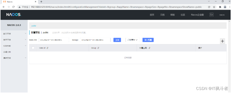Focus the Data ID input field
232x93 pixels.
[x=54, y=40]
